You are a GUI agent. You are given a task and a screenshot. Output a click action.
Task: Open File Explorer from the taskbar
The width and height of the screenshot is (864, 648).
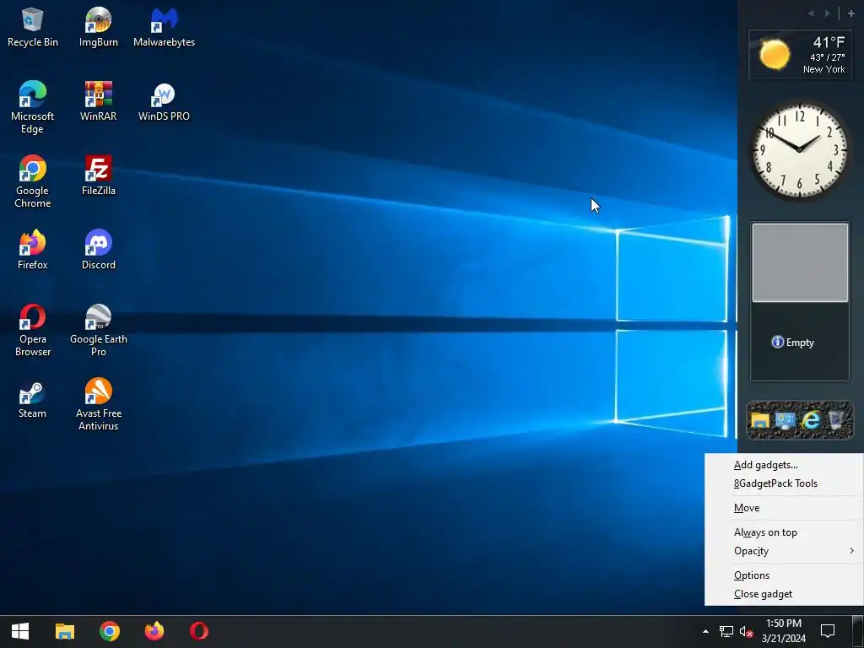click(x=65, y=631)
